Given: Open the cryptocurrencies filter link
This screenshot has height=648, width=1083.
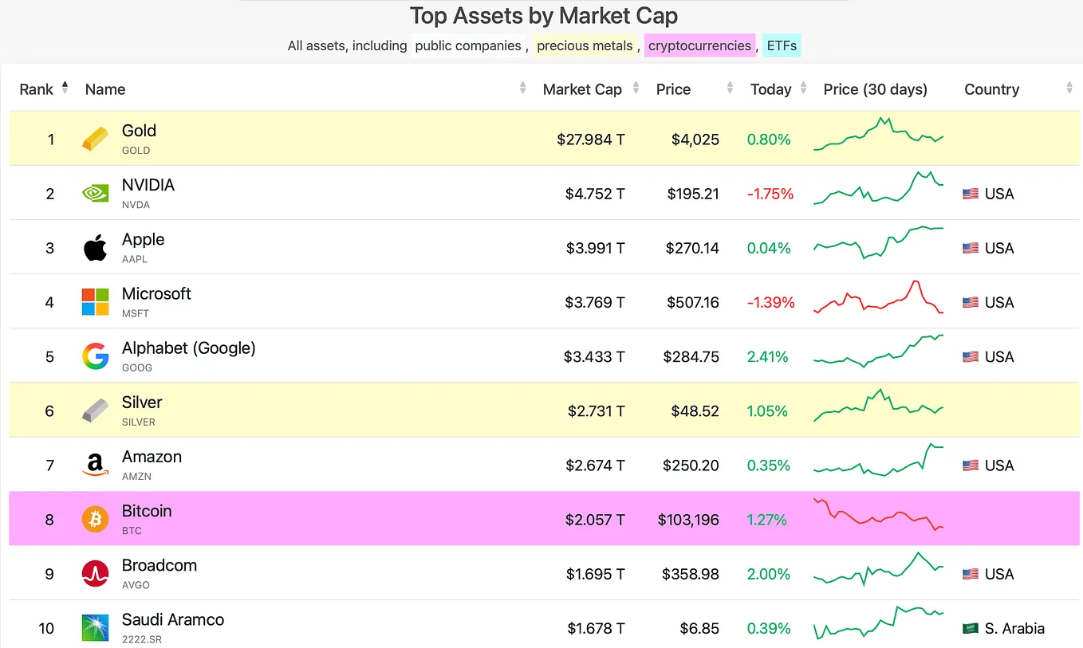Looking at the screenshot, I should point(699,45).
